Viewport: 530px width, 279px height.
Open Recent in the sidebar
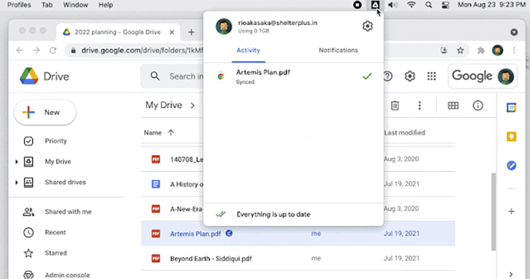coord(55,233)
